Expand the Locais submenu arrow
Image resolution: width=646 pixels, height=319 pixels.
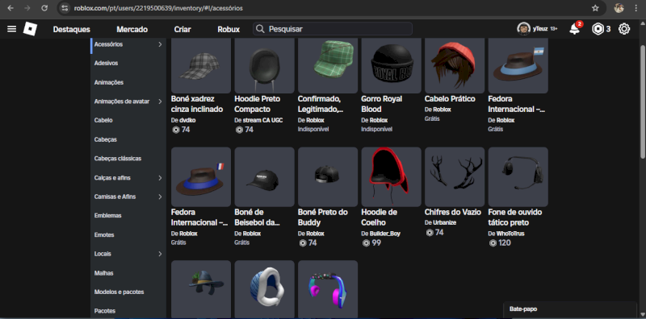[x=160, y=254]
